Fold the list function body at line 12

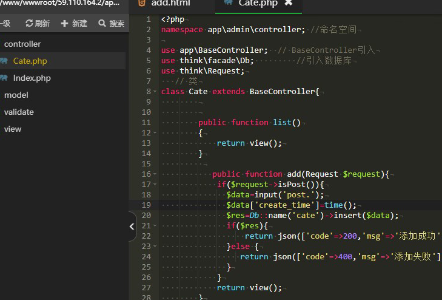point(155,132)
